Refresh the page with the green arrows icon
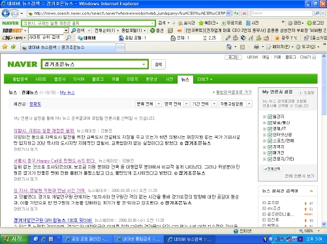The height and width of the screenshot is (244, 327). [236, 13]
